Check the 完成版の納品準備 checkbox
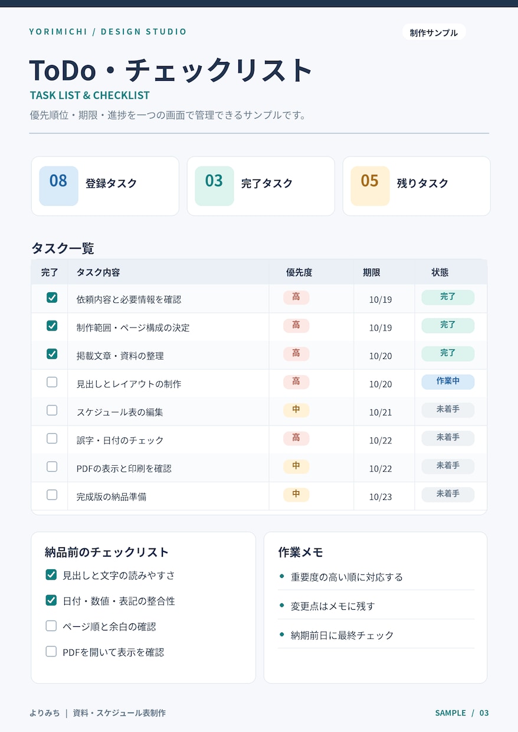This screenshot has height=732, width=518. click(x=52, y=495)
